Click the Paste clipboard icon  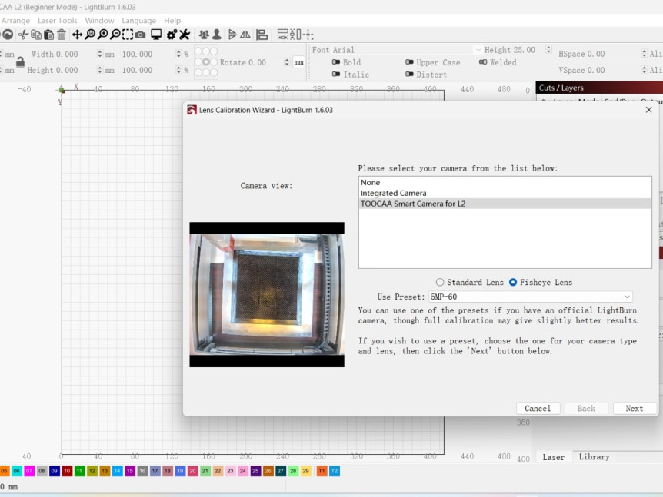(49, 35)
